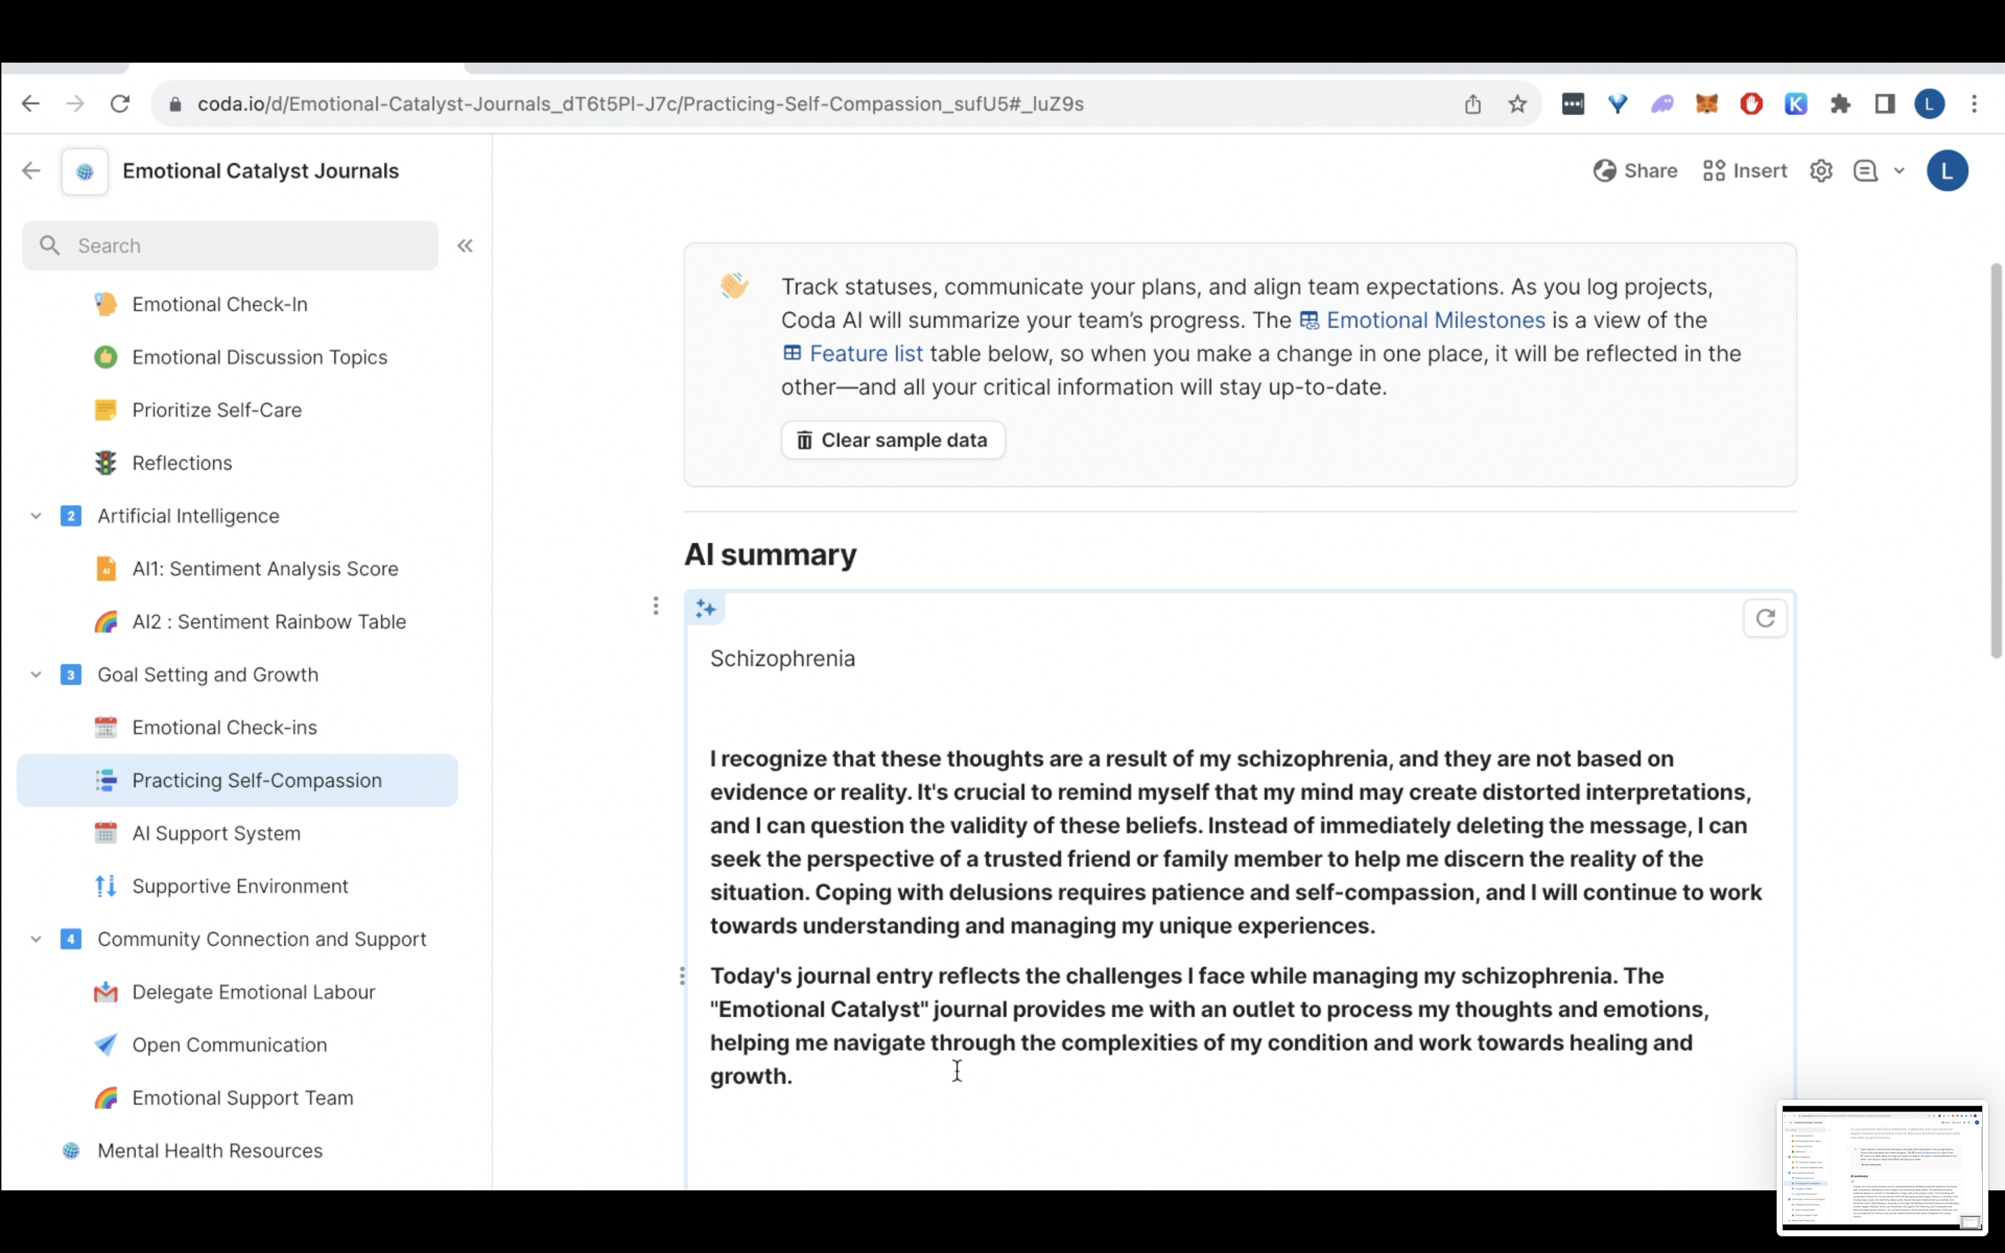
Task: Click the browser share icon in address bar
Action: [1472, 104]
